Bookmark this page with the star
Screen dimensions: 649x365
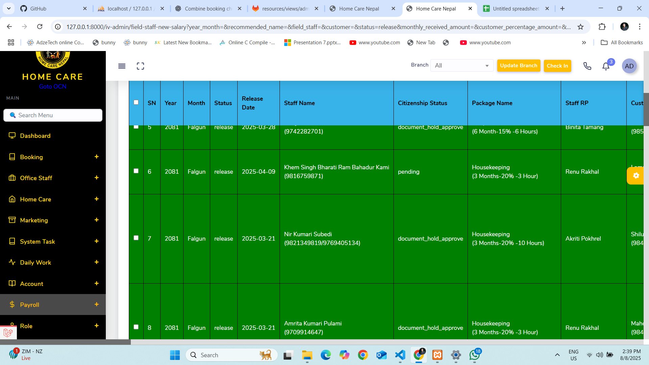pos(580,27)
